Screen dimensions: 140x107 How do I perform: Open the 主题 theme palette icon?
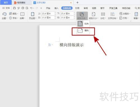pyautogui.click(x=4, y=14)
